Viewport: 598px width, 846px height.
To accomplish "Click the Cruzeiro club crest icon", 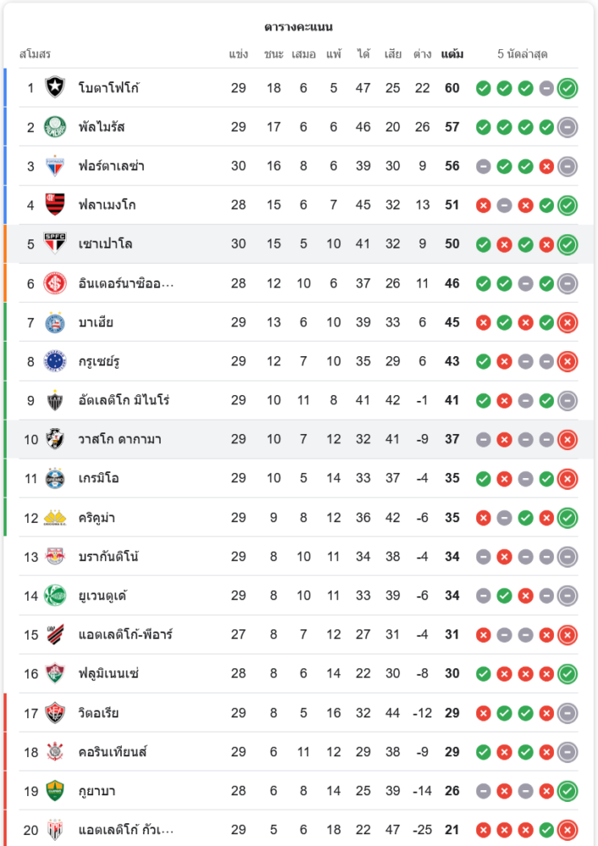I will (x=55, y=361).
